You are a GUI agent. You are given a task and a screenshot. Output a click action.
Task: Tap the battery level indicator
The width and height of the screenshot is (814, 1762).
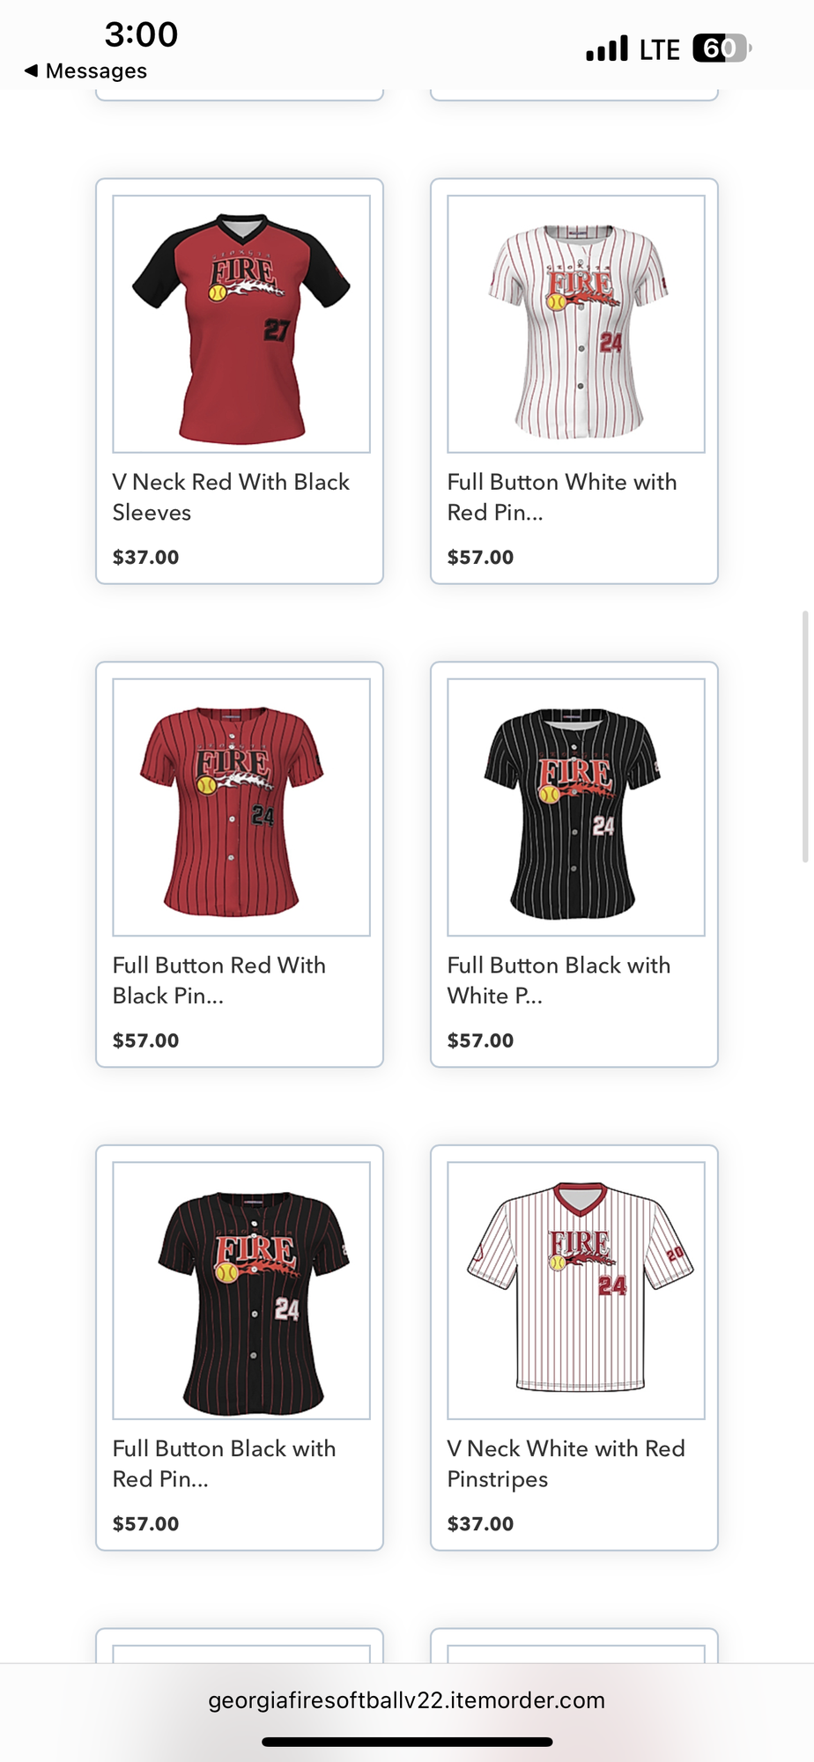coord(721,48)
